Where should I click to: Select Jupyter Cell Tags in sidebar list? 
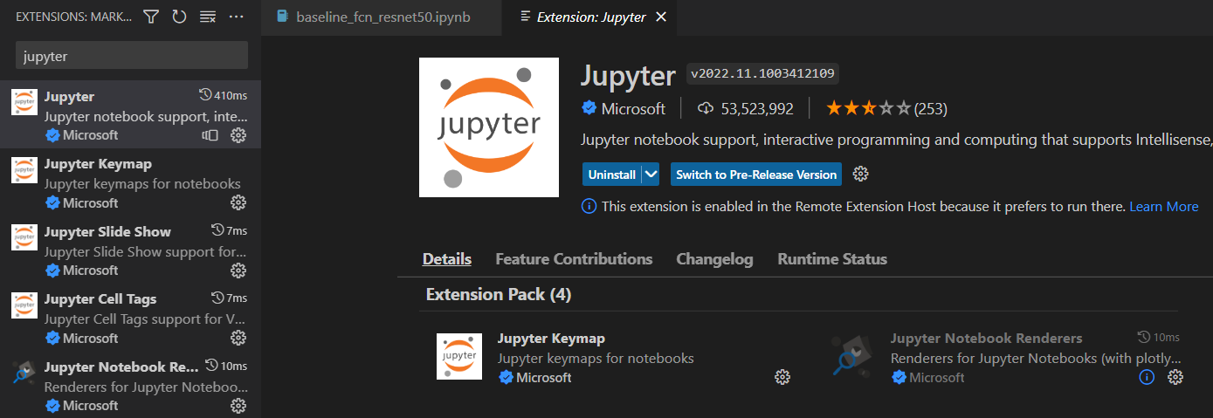tap(130, 318)
